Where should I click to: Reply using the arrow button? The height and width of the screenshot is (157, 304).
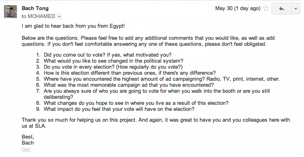pos(282,9)
